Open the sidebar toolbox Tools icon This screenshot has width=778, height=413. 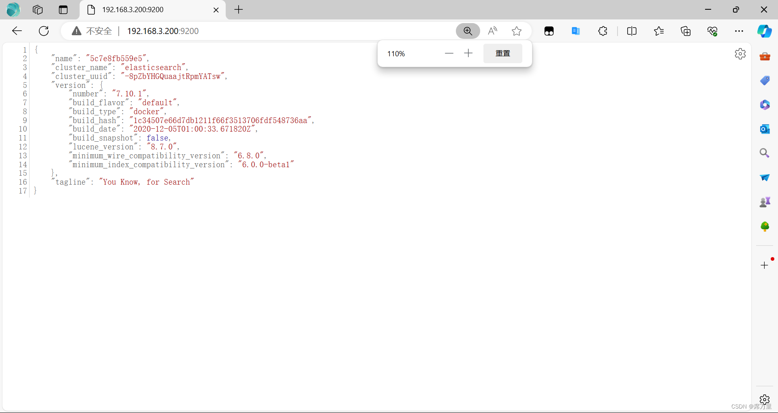[765, 56]
